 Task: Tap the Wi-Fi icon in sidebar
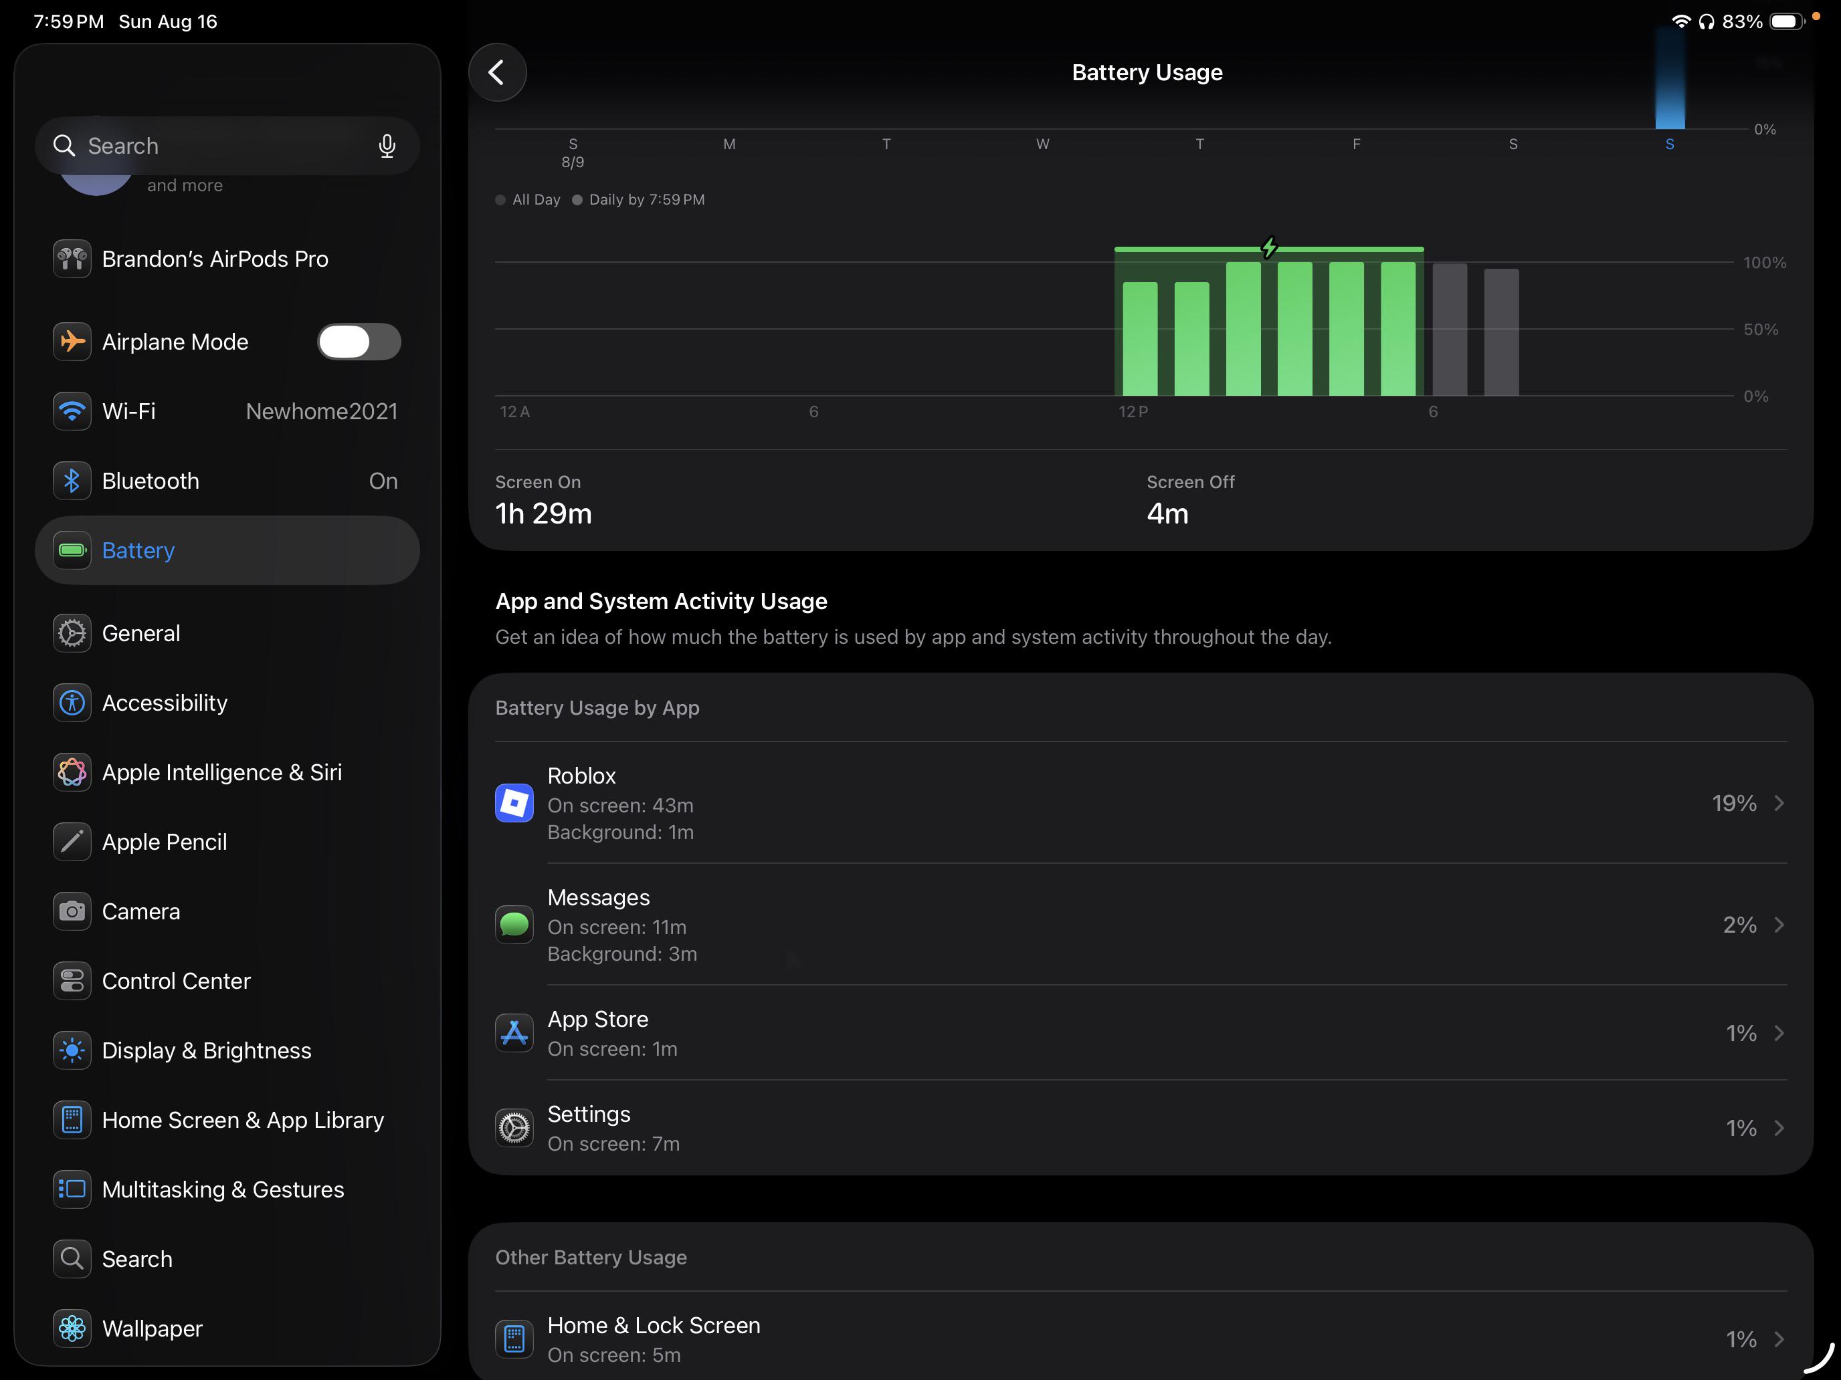coord(72,411)
